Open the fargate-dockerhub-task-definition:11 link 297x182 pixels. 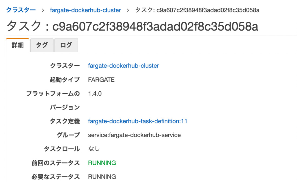tap(138, 121)
